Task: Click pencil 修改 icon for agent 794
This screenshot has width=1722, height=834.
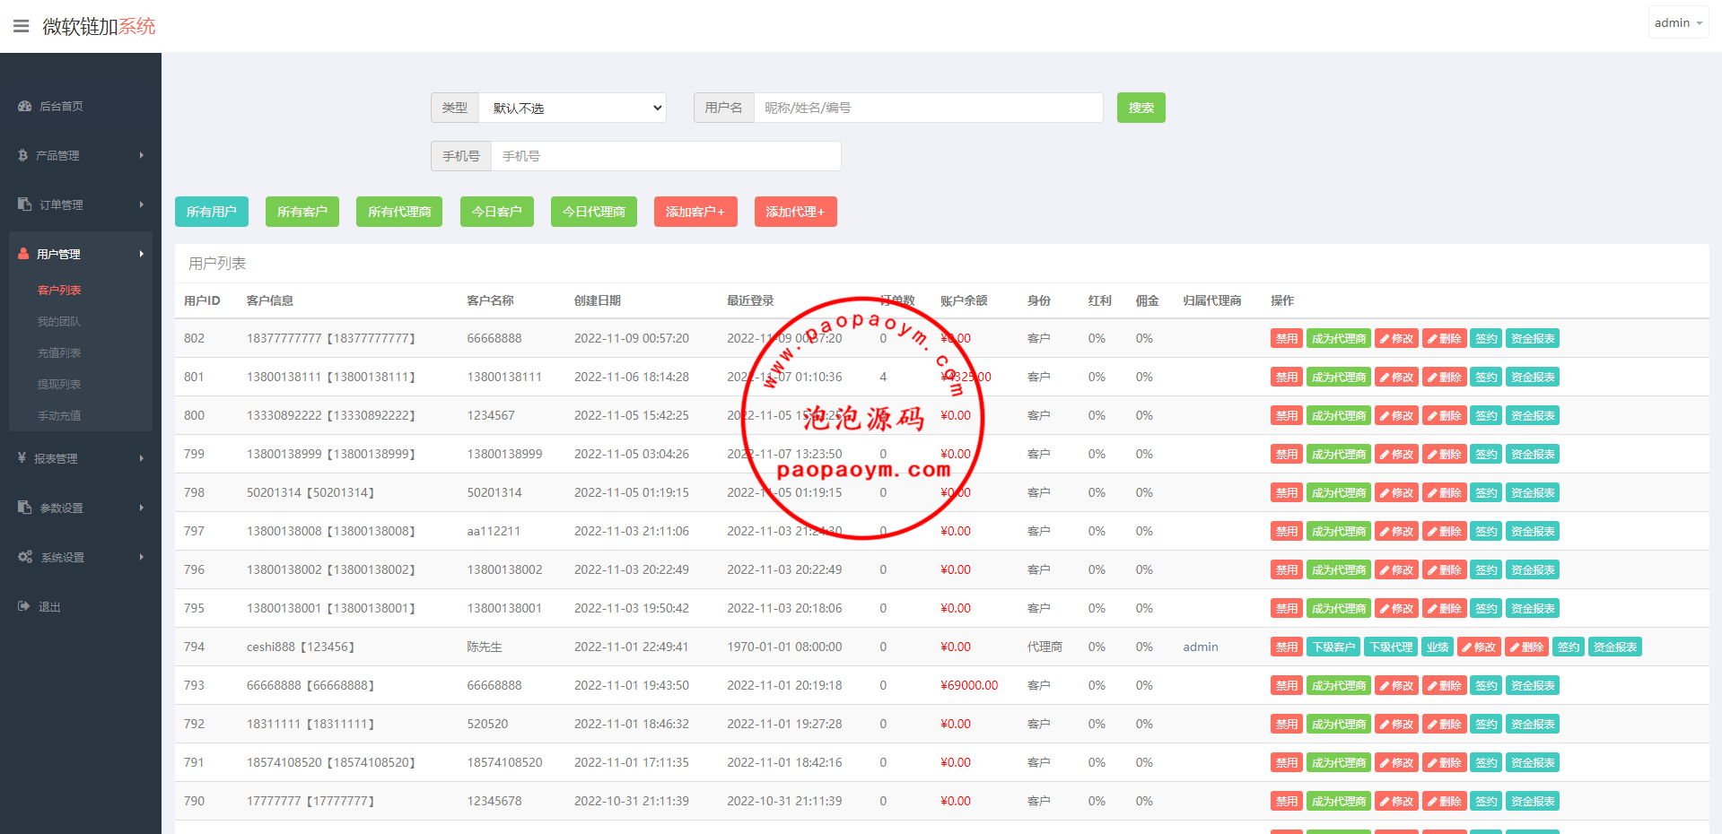Action: point(1479,647)
